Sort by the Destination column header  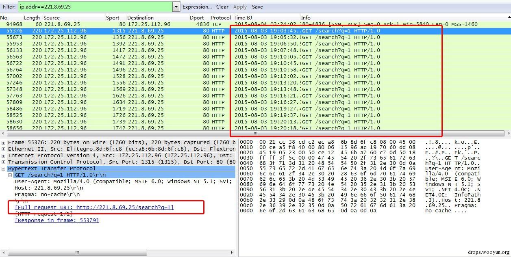(x=140, y=18)
